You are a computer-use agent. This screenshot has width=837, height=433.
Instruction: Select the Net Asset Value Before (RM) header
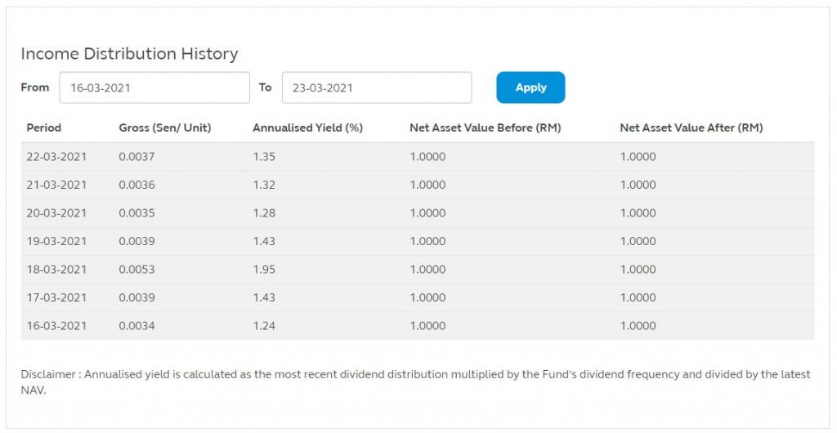coord(486,128)
